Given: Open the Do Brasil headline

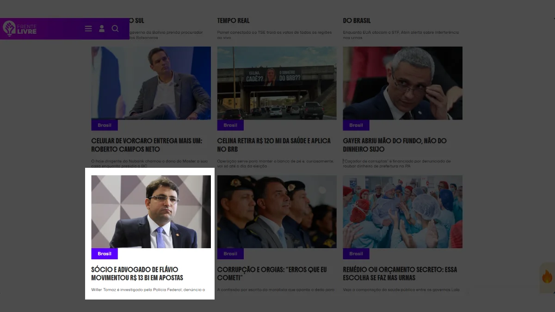Looking at the screenshot, I should coord(357,20).
